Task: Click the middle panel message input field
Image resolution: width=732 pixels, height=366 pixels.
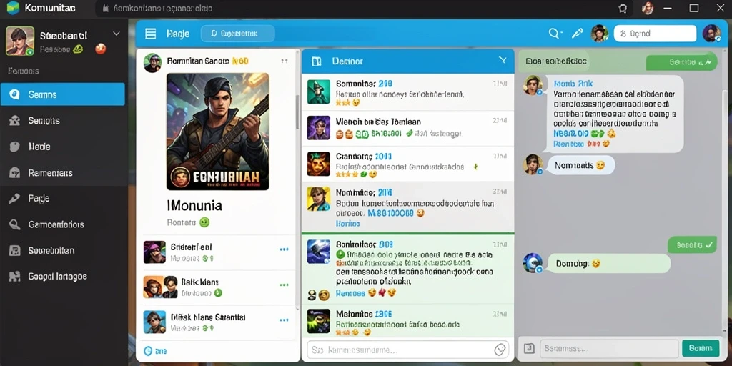Action: (x=407, y=350)
